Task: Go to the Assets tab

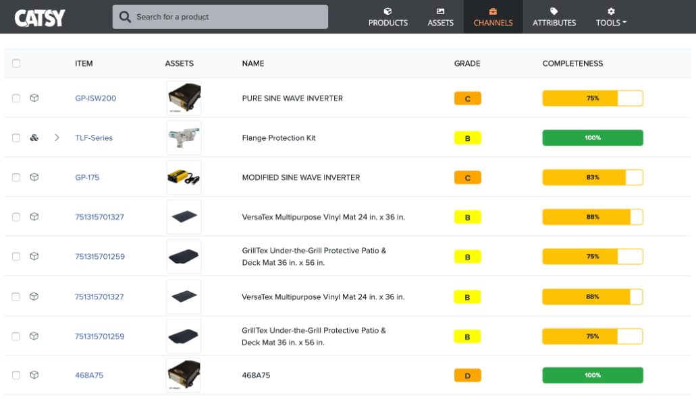Action: tap(440, 18)
